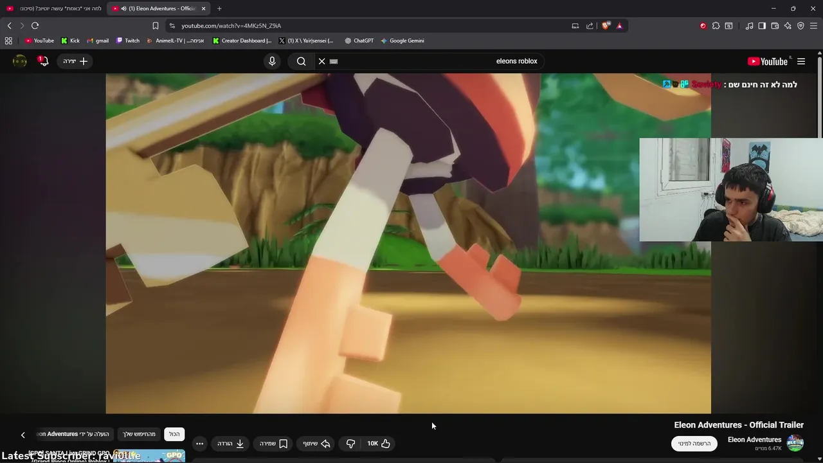Click the page vertical scrollbar

820,96
